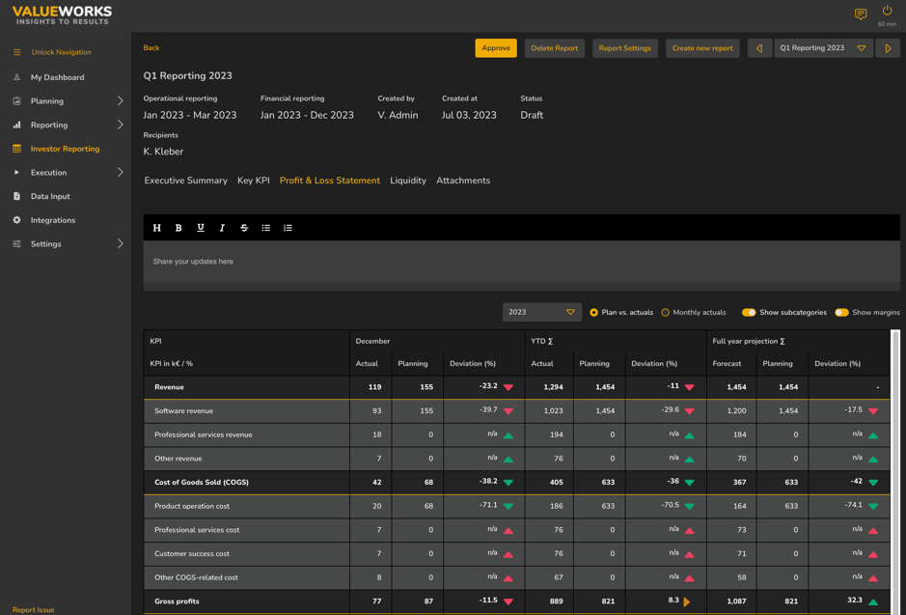
Task: Toggle the Show margins switch
Action: [x=841, y=313]
